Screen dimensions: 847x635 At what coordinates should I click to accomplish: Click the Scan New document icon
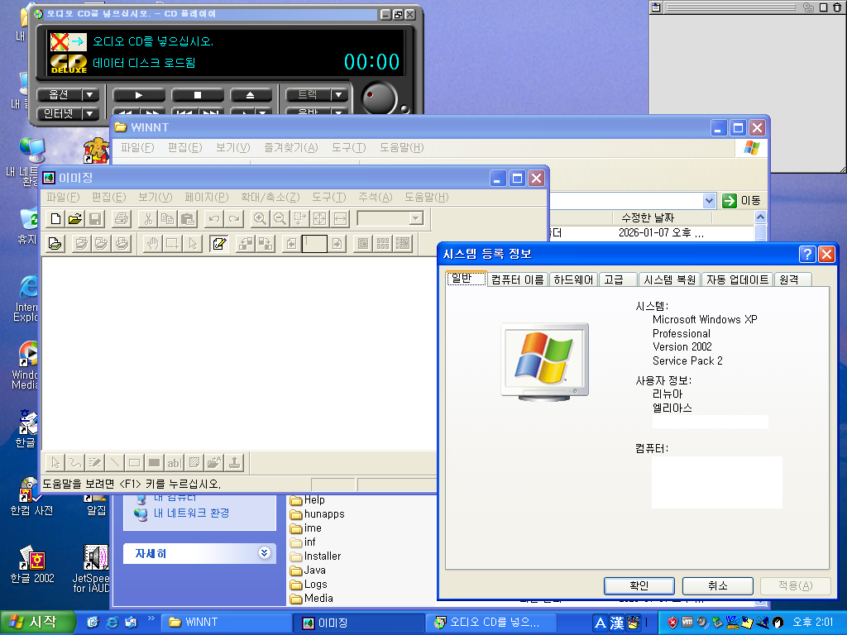[55, 244]
